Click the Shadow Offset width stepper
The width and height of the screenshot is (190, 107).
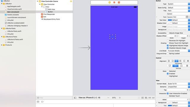tap(177, 36)
